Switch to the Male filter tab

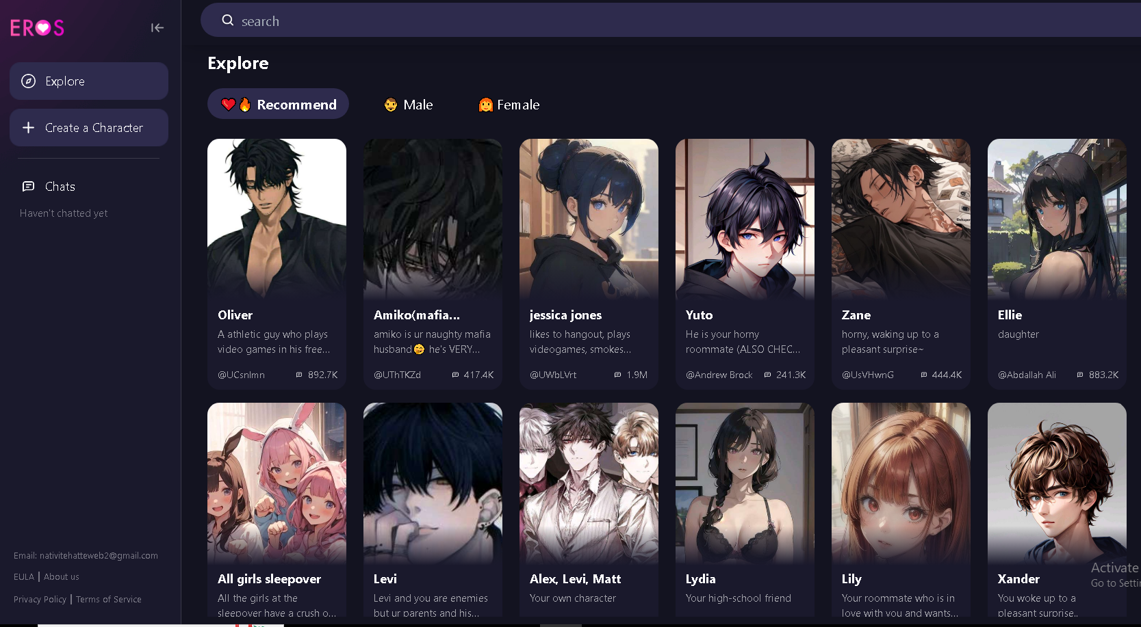pyautogui.click(x=409, y=105)
